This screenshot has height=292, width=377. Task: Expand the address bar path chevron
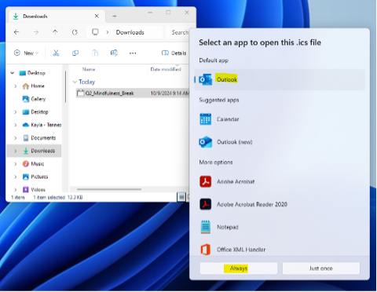[x=108, y=32]
